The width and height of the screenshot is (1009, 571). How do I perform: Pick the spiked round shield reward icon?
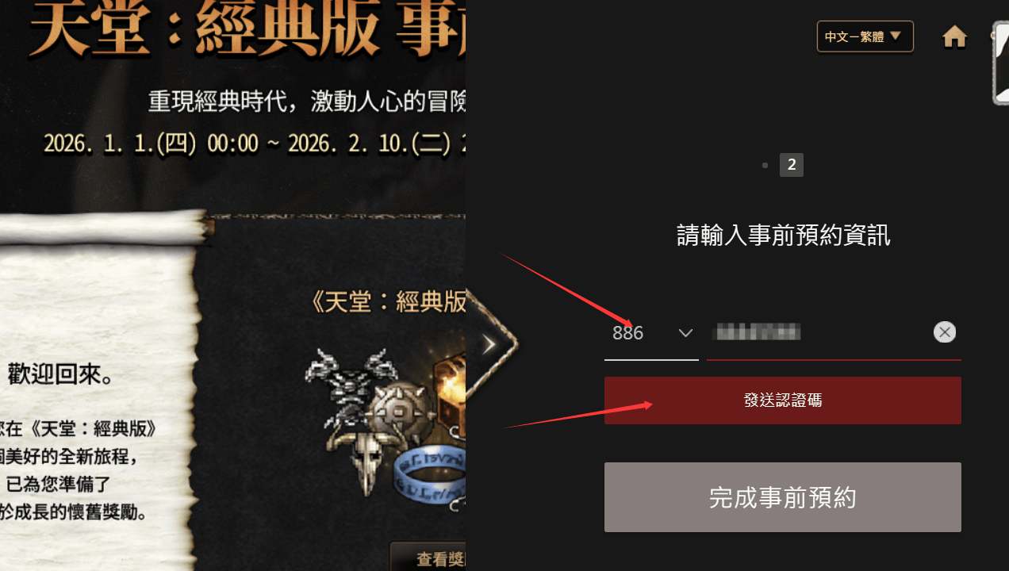coord(402,412)
